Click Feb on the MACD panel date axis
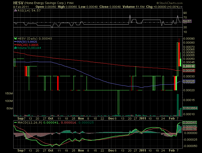Viewport: 202px width, 153px height. pyautogui.click(x=172, y=150)
